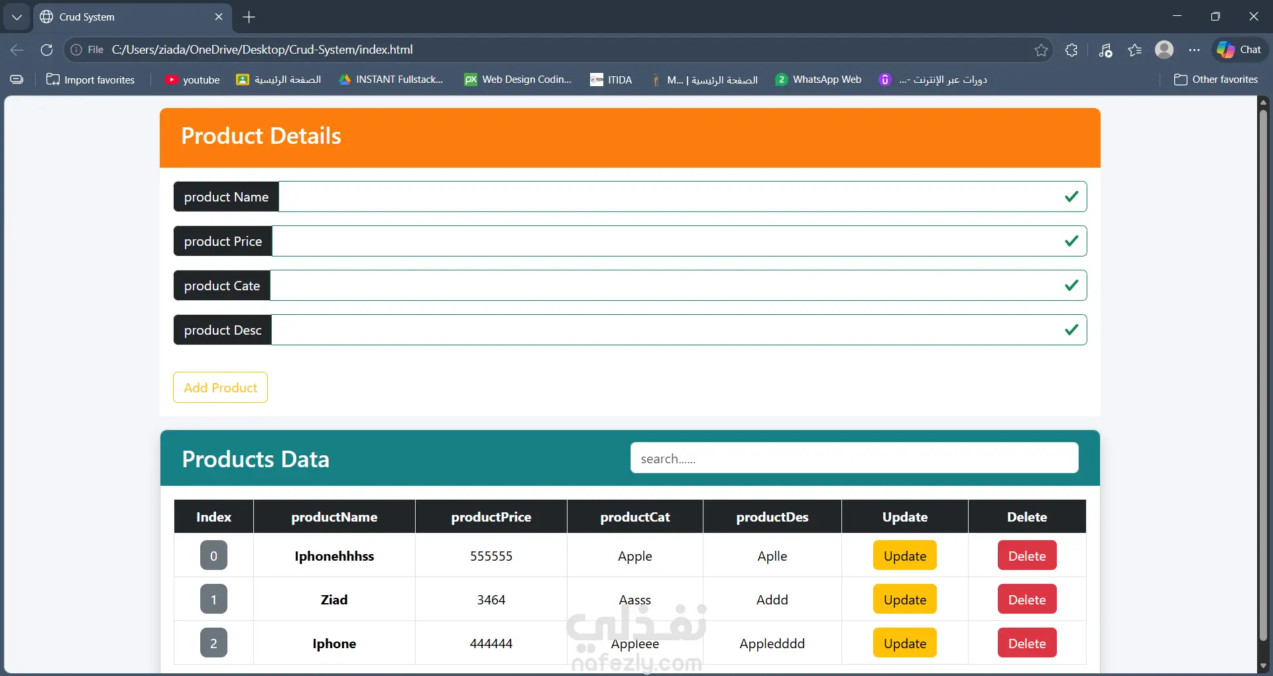This screenshot has width=1273, height=676.
Task: Open browser settings and more menu
Action: (x=1194, y=50)
